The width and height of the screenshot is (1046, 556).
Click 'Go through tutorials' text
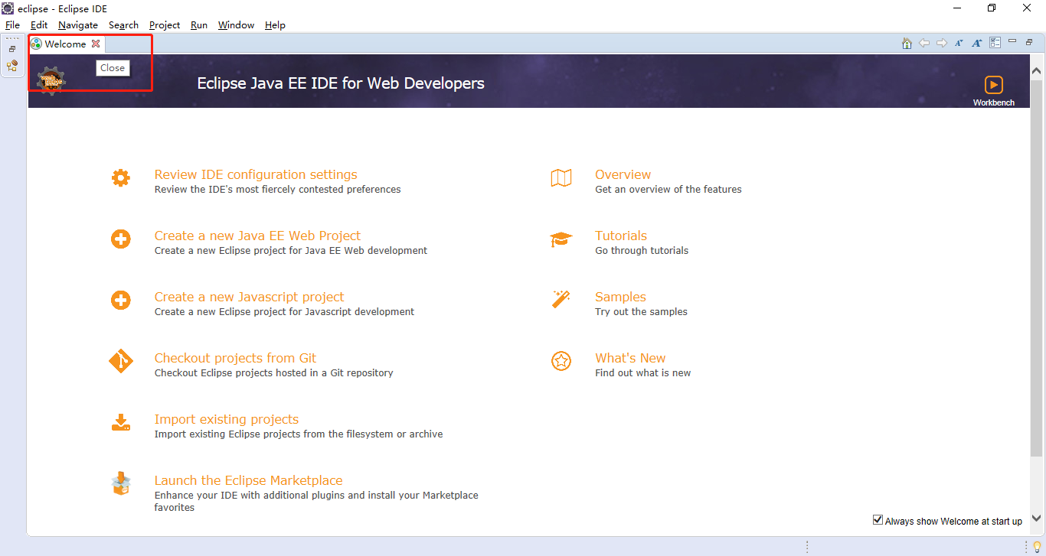pos(642,250)
